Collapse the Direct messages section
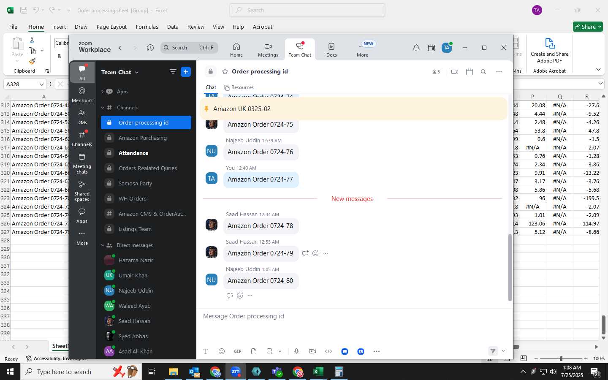This screenshot has height=380, width=608. [102, 245]
